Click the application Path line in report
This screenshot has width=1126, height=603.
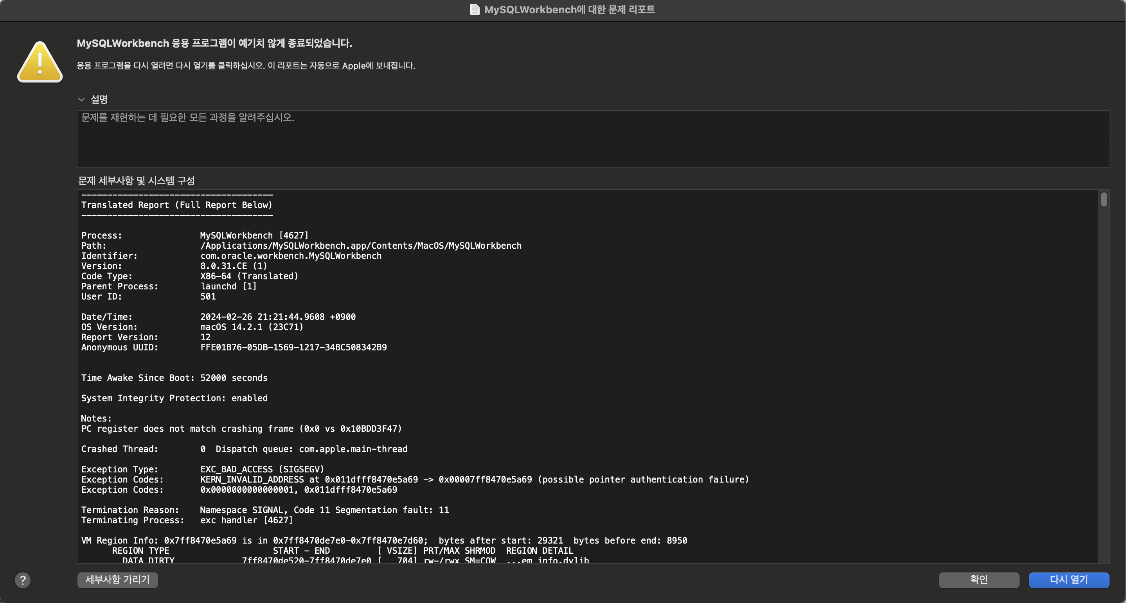[360, 246]
